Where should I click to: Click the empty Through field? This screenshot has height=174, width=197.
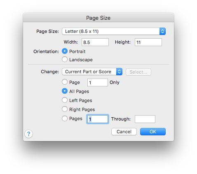click(x=145, y=119)
